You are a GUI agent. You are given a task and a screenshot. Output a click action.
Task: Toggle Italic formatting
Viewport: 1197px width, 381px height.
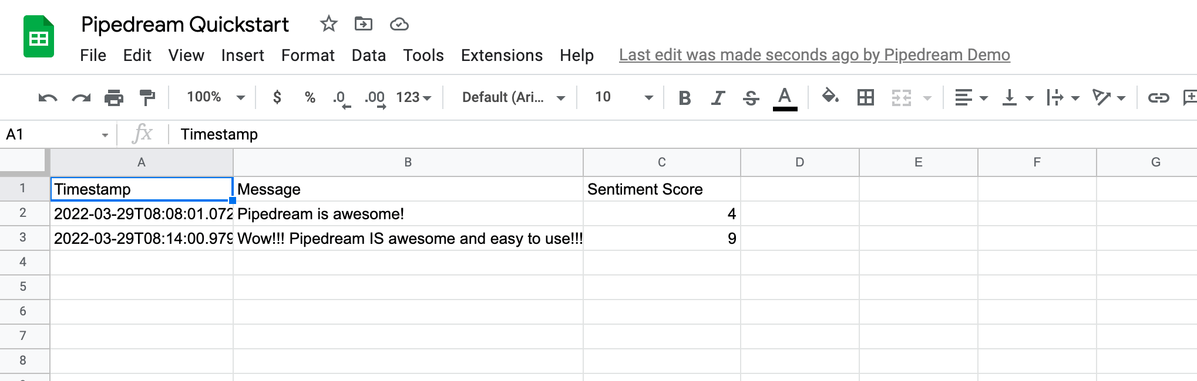click(x=717, y=97)
